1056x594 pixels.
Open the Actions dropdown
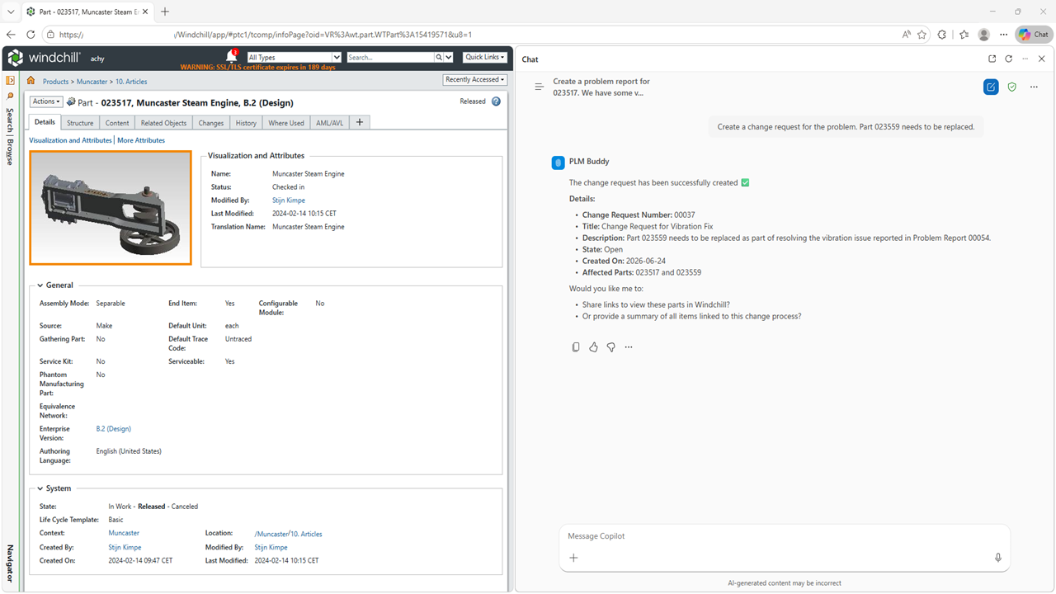(46, 101)
